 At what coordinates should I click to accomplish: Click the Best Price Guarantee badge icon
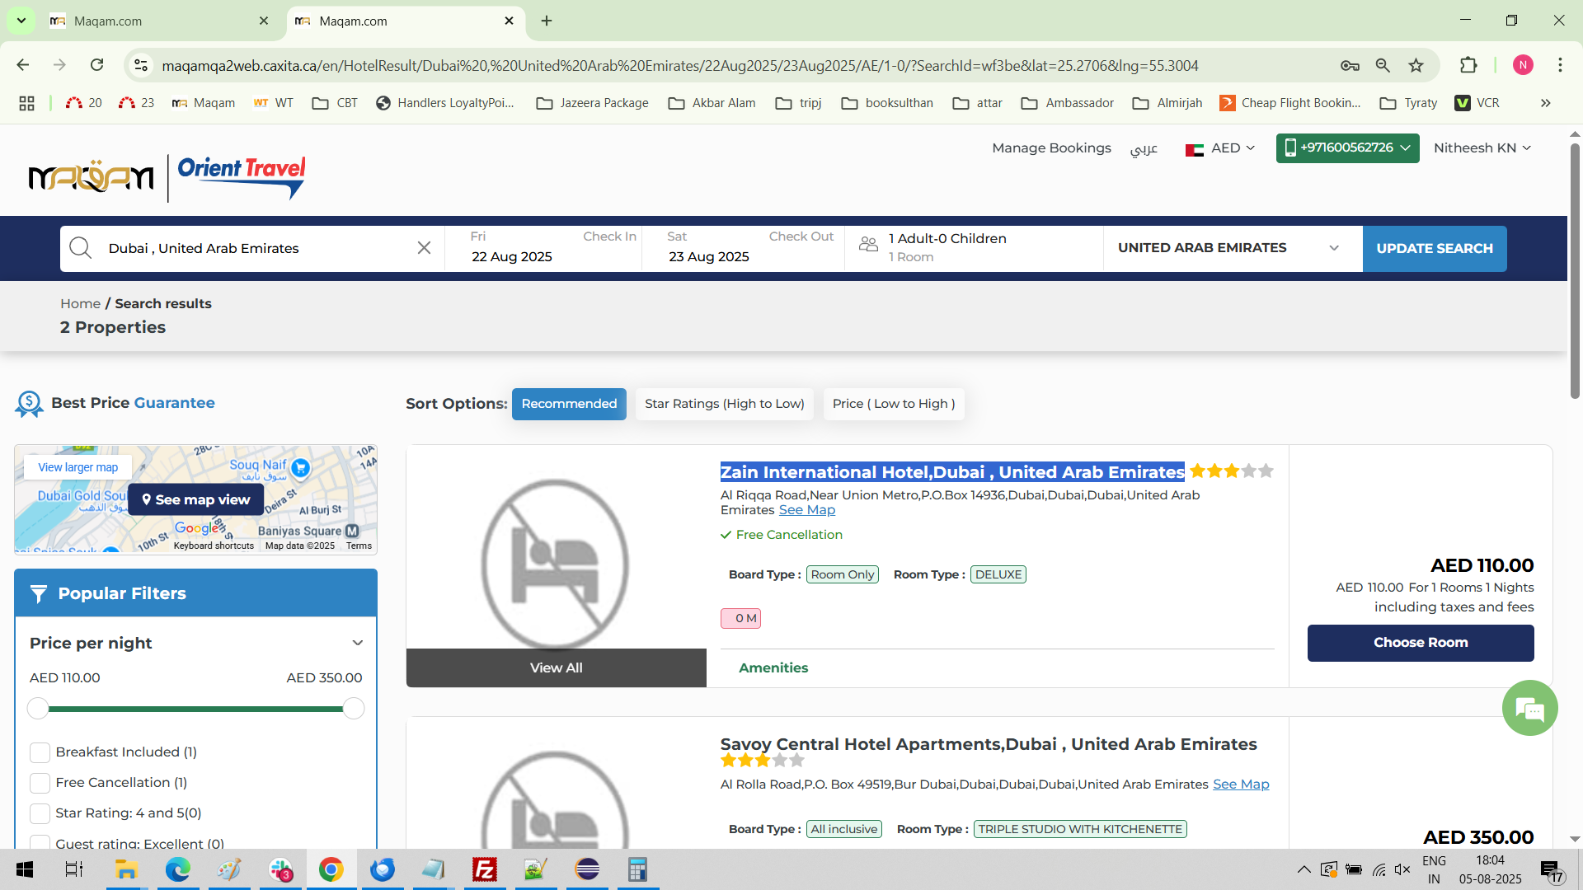point(29,404)
